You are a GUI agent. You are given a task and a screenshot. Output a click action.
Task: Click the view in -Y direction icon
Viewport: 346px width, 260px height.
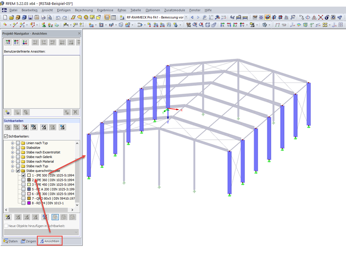click(x=16, y=42)
